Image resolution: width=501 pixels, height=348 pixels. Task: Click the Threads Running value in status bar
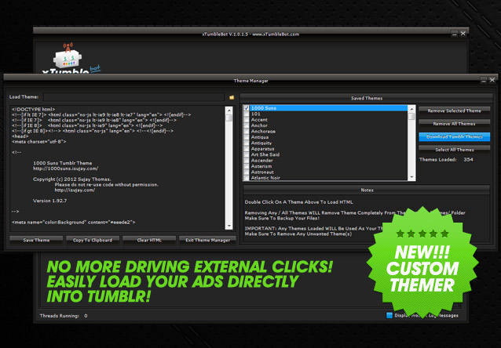point(86,316)
